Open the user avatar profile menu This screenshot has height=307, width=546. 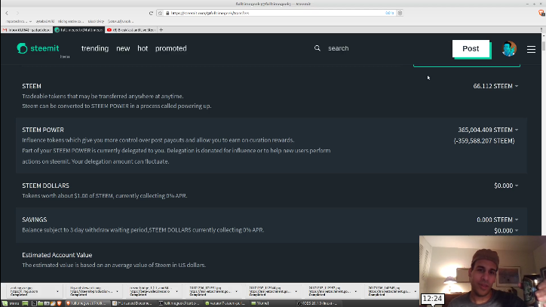[509, 49]
